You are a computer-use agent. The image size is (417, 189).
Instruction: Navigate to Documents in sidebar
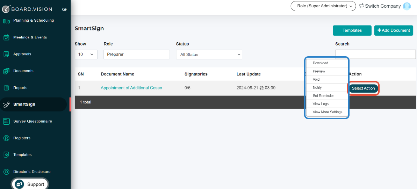point(23,71)
